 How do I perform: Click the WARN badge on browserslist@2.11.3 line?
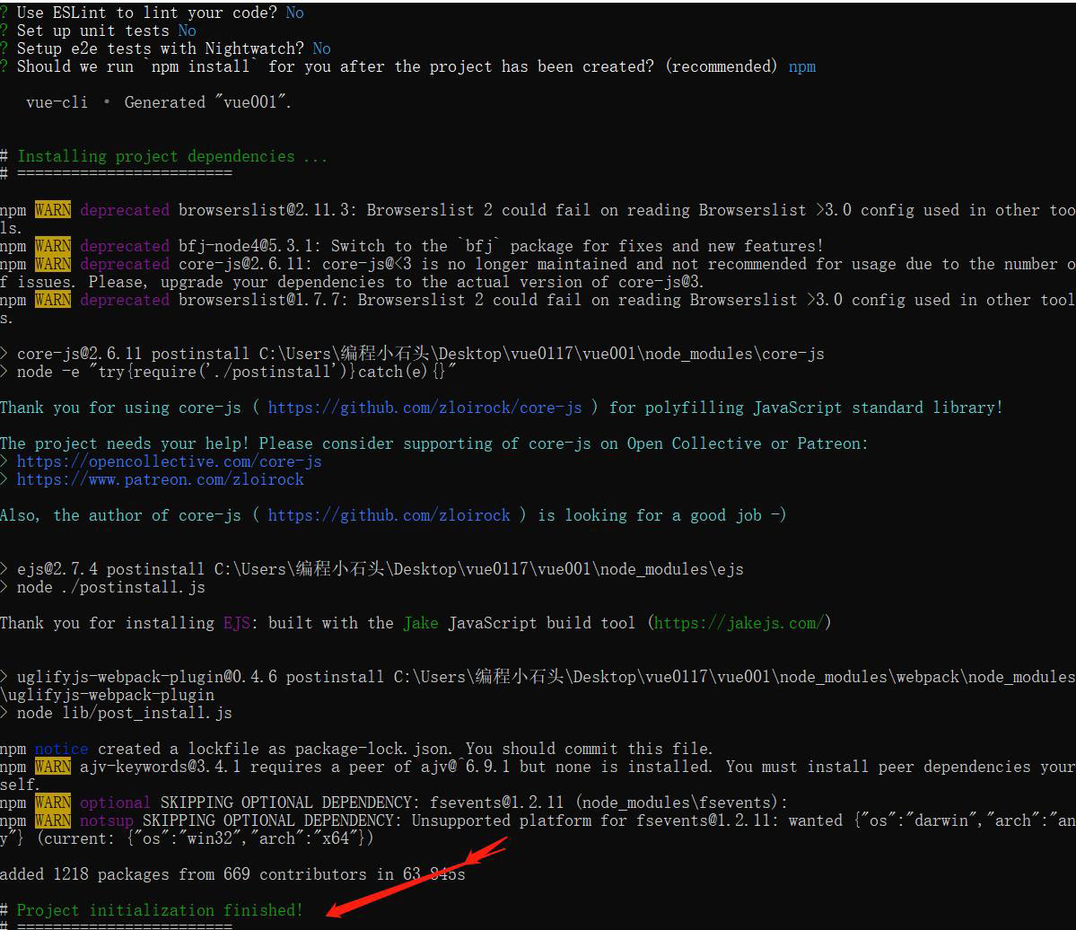tap(53, 210)
